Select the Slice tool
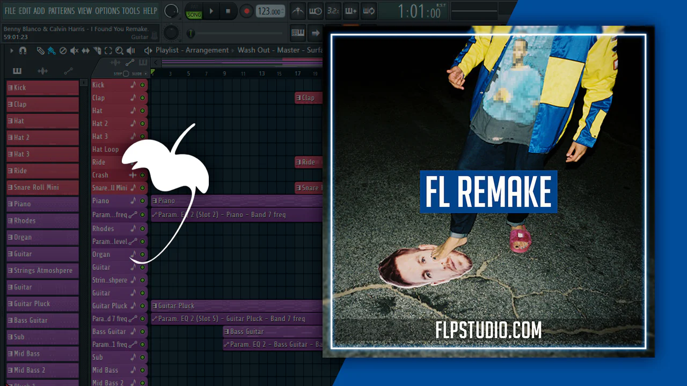This screenshot has width=687, height=386. point(97,50)
